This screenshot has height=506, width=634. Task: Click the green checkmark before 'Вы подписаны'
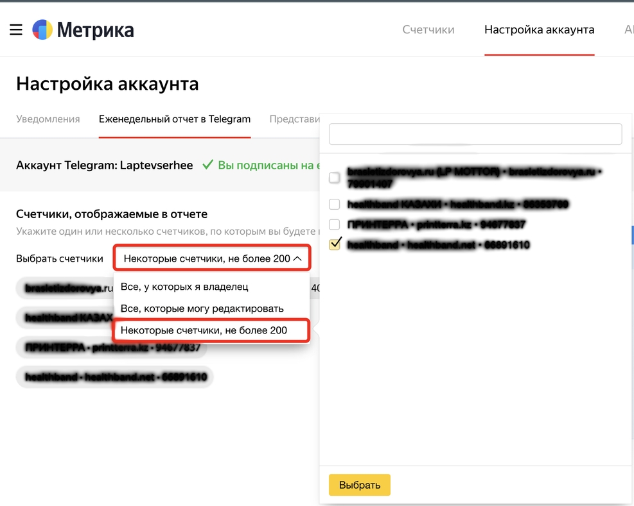click(x=208, y=165)
